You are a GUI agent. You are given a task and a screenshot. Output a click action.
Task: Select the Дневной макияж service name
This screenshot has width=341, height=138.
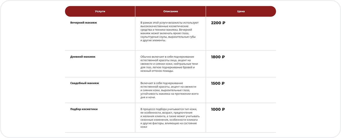tap(83, 57)
